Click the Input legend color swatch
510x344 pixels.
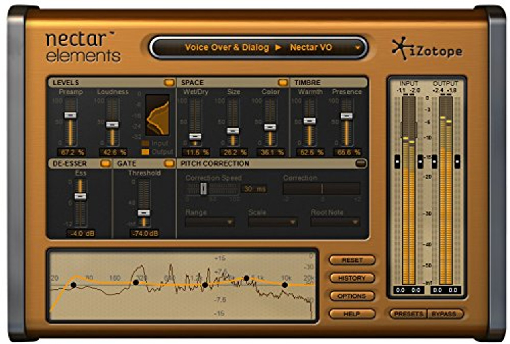coord(146,143)
